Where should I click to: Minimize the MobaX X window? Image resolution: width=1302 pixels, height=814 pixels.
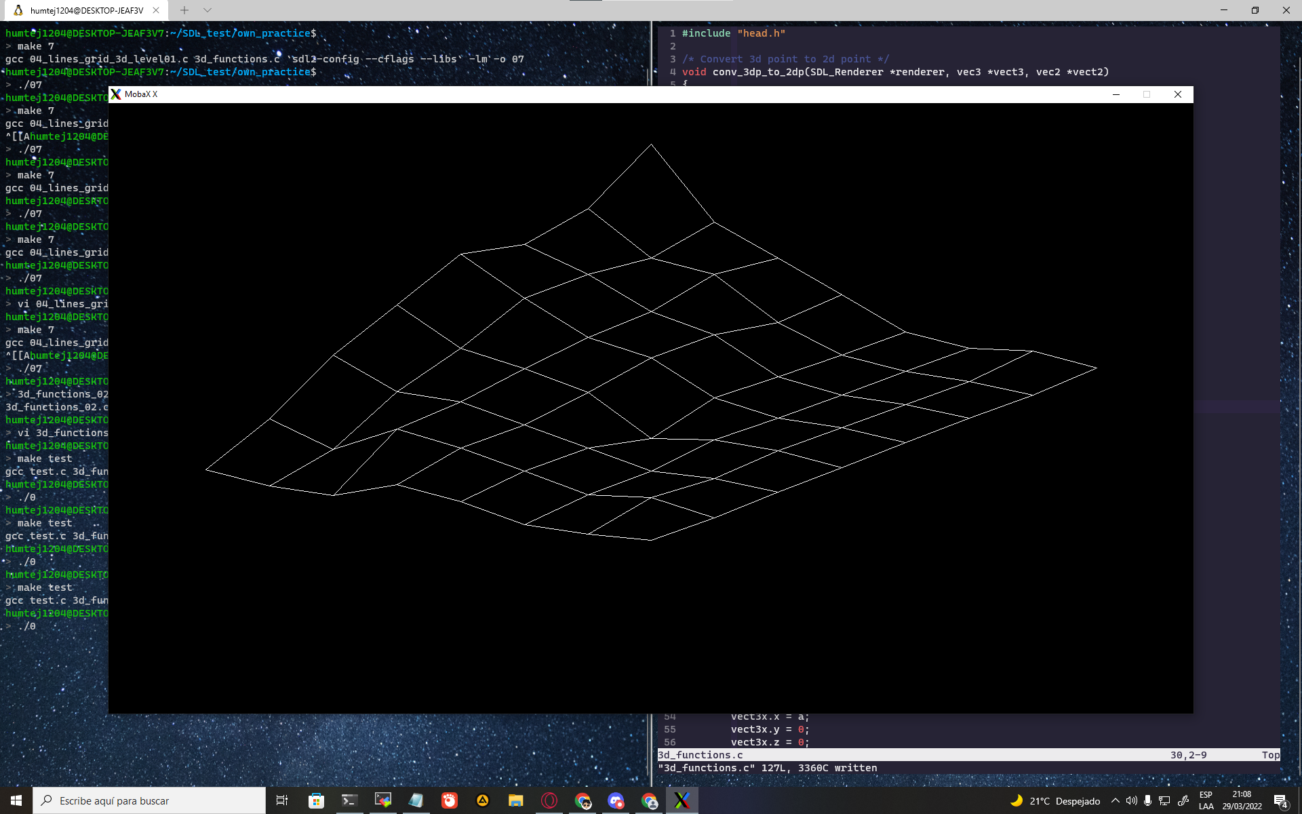point(1116,94)
